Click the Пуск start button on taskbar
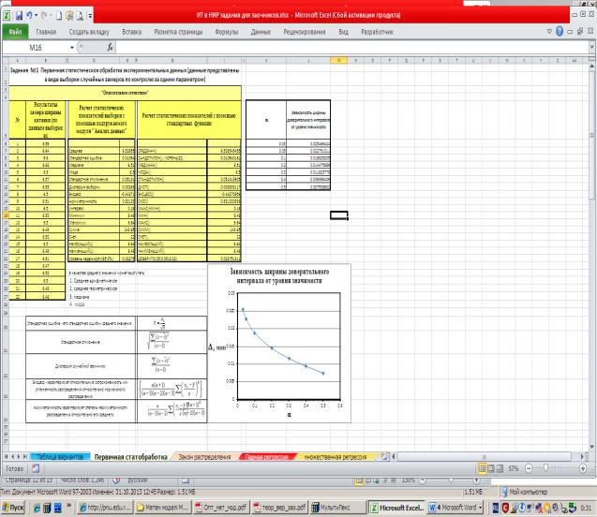The width and height of the screenshot is (597, 517). pyautogui.click(x=15, y=508)
